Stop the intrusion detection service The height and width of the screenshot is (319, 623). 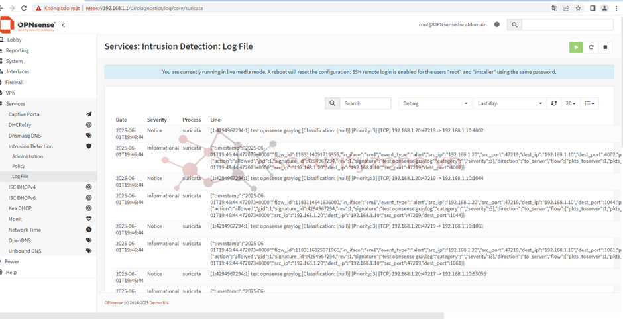[606, 47]
